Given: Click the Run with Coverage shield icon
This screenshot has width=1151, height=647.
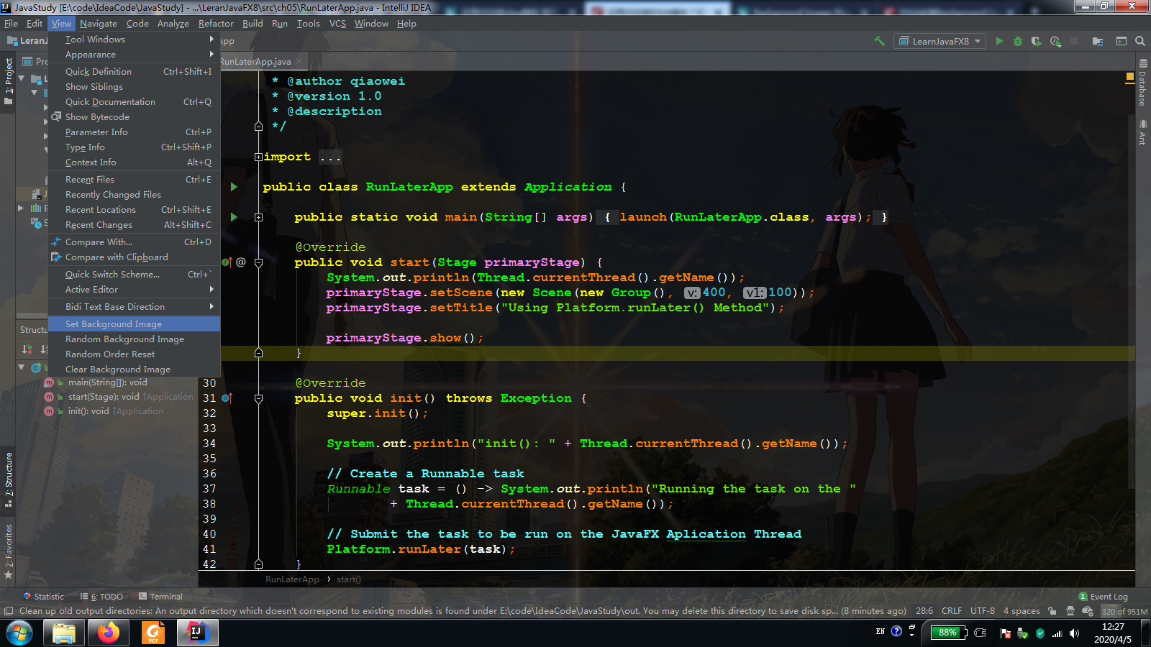Looking at the screenshot, I should (1036, 41).
